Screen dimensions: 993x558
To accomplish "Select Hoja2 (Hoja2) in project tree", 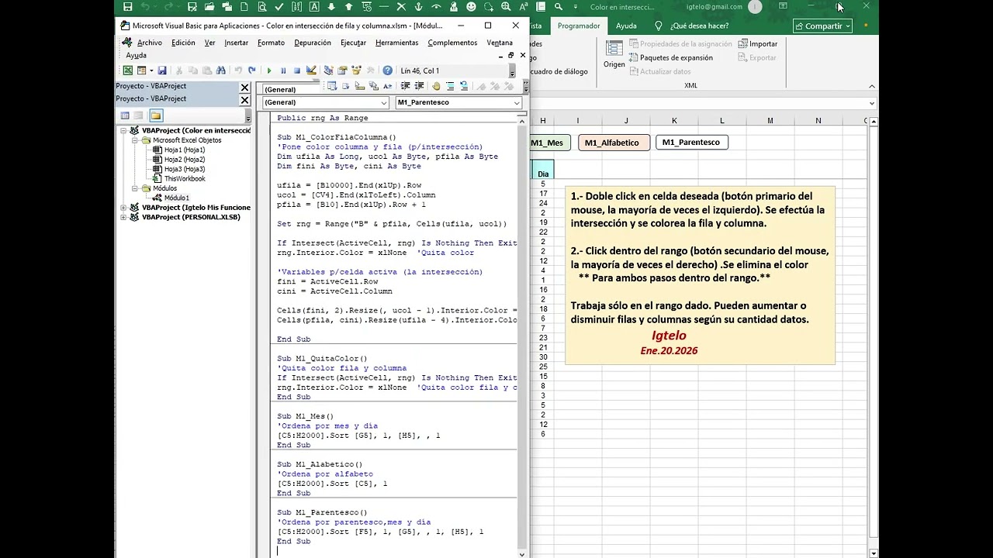I will (179, 160).
